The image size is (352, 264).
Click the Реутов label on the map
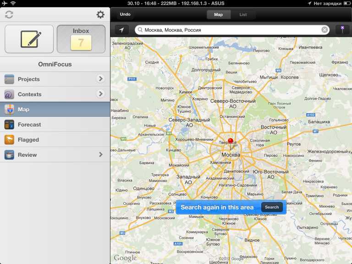[x=294, y=144]
